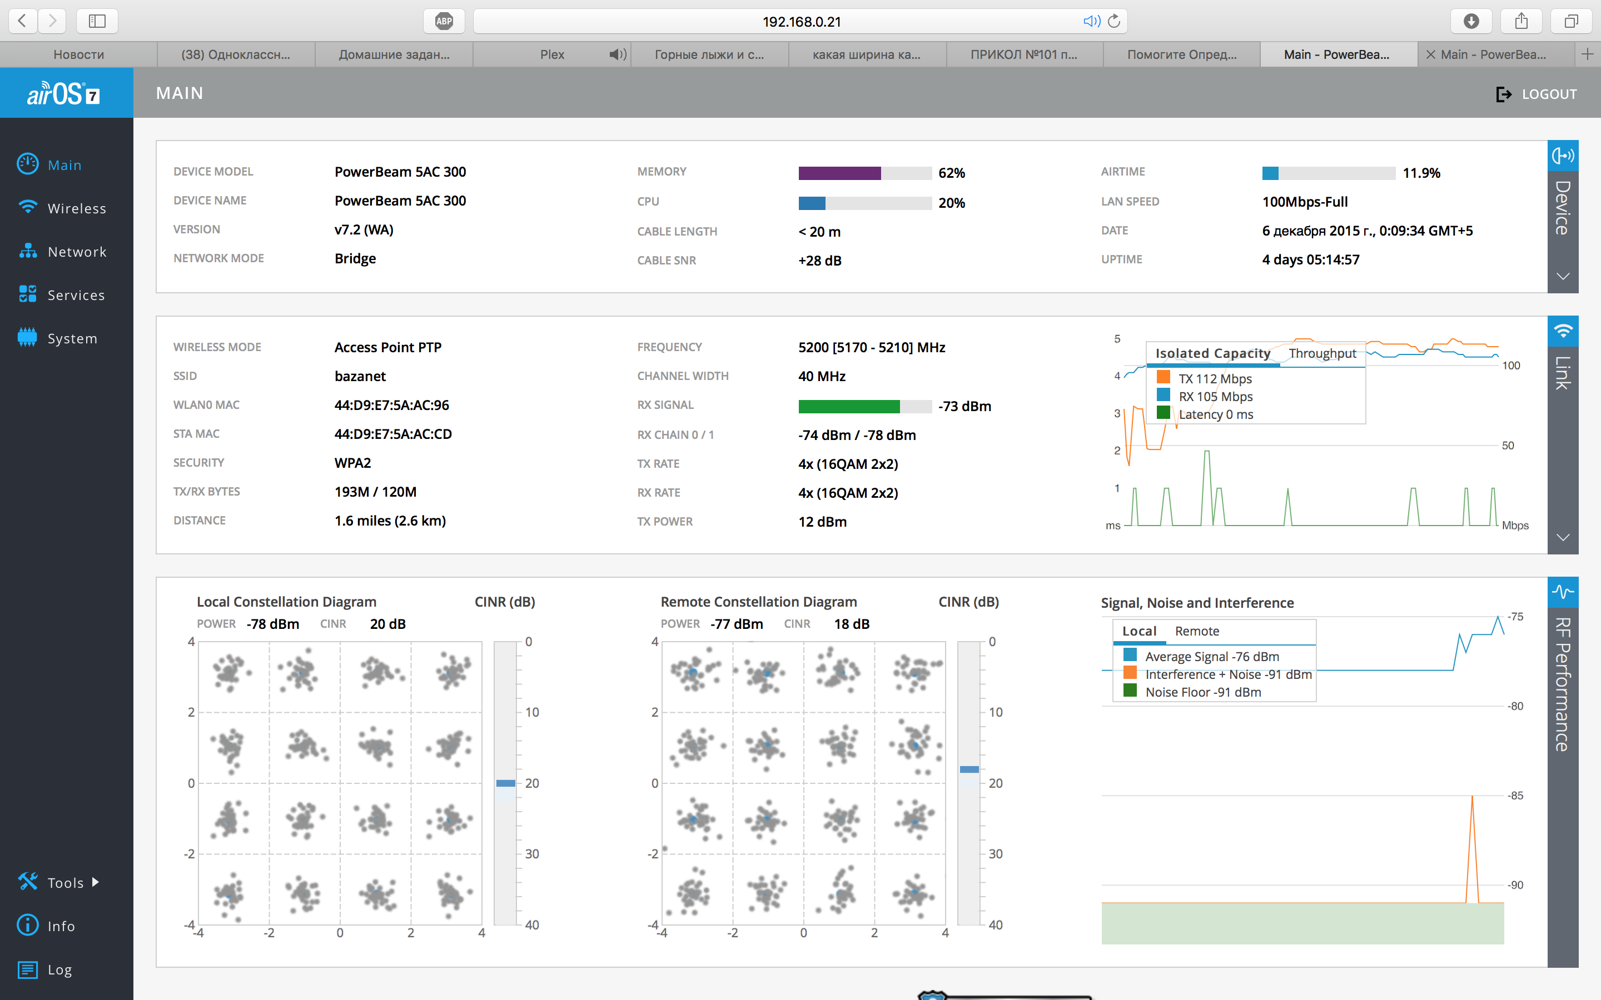Open Safari downloads icon

point(1471,21)
